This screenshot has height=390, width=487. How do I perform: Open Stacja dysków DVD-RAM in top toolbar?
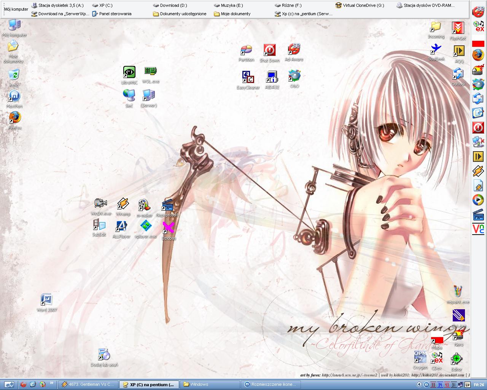[x=425, y=5]
